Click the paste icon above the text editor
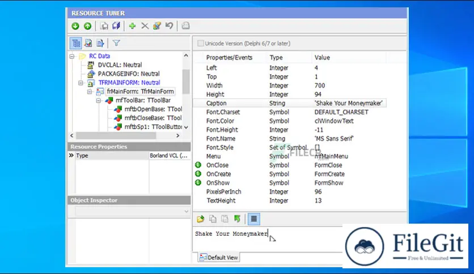Image resolution: width=474 pixels, height=274 pixels. [x=225, y=219]
